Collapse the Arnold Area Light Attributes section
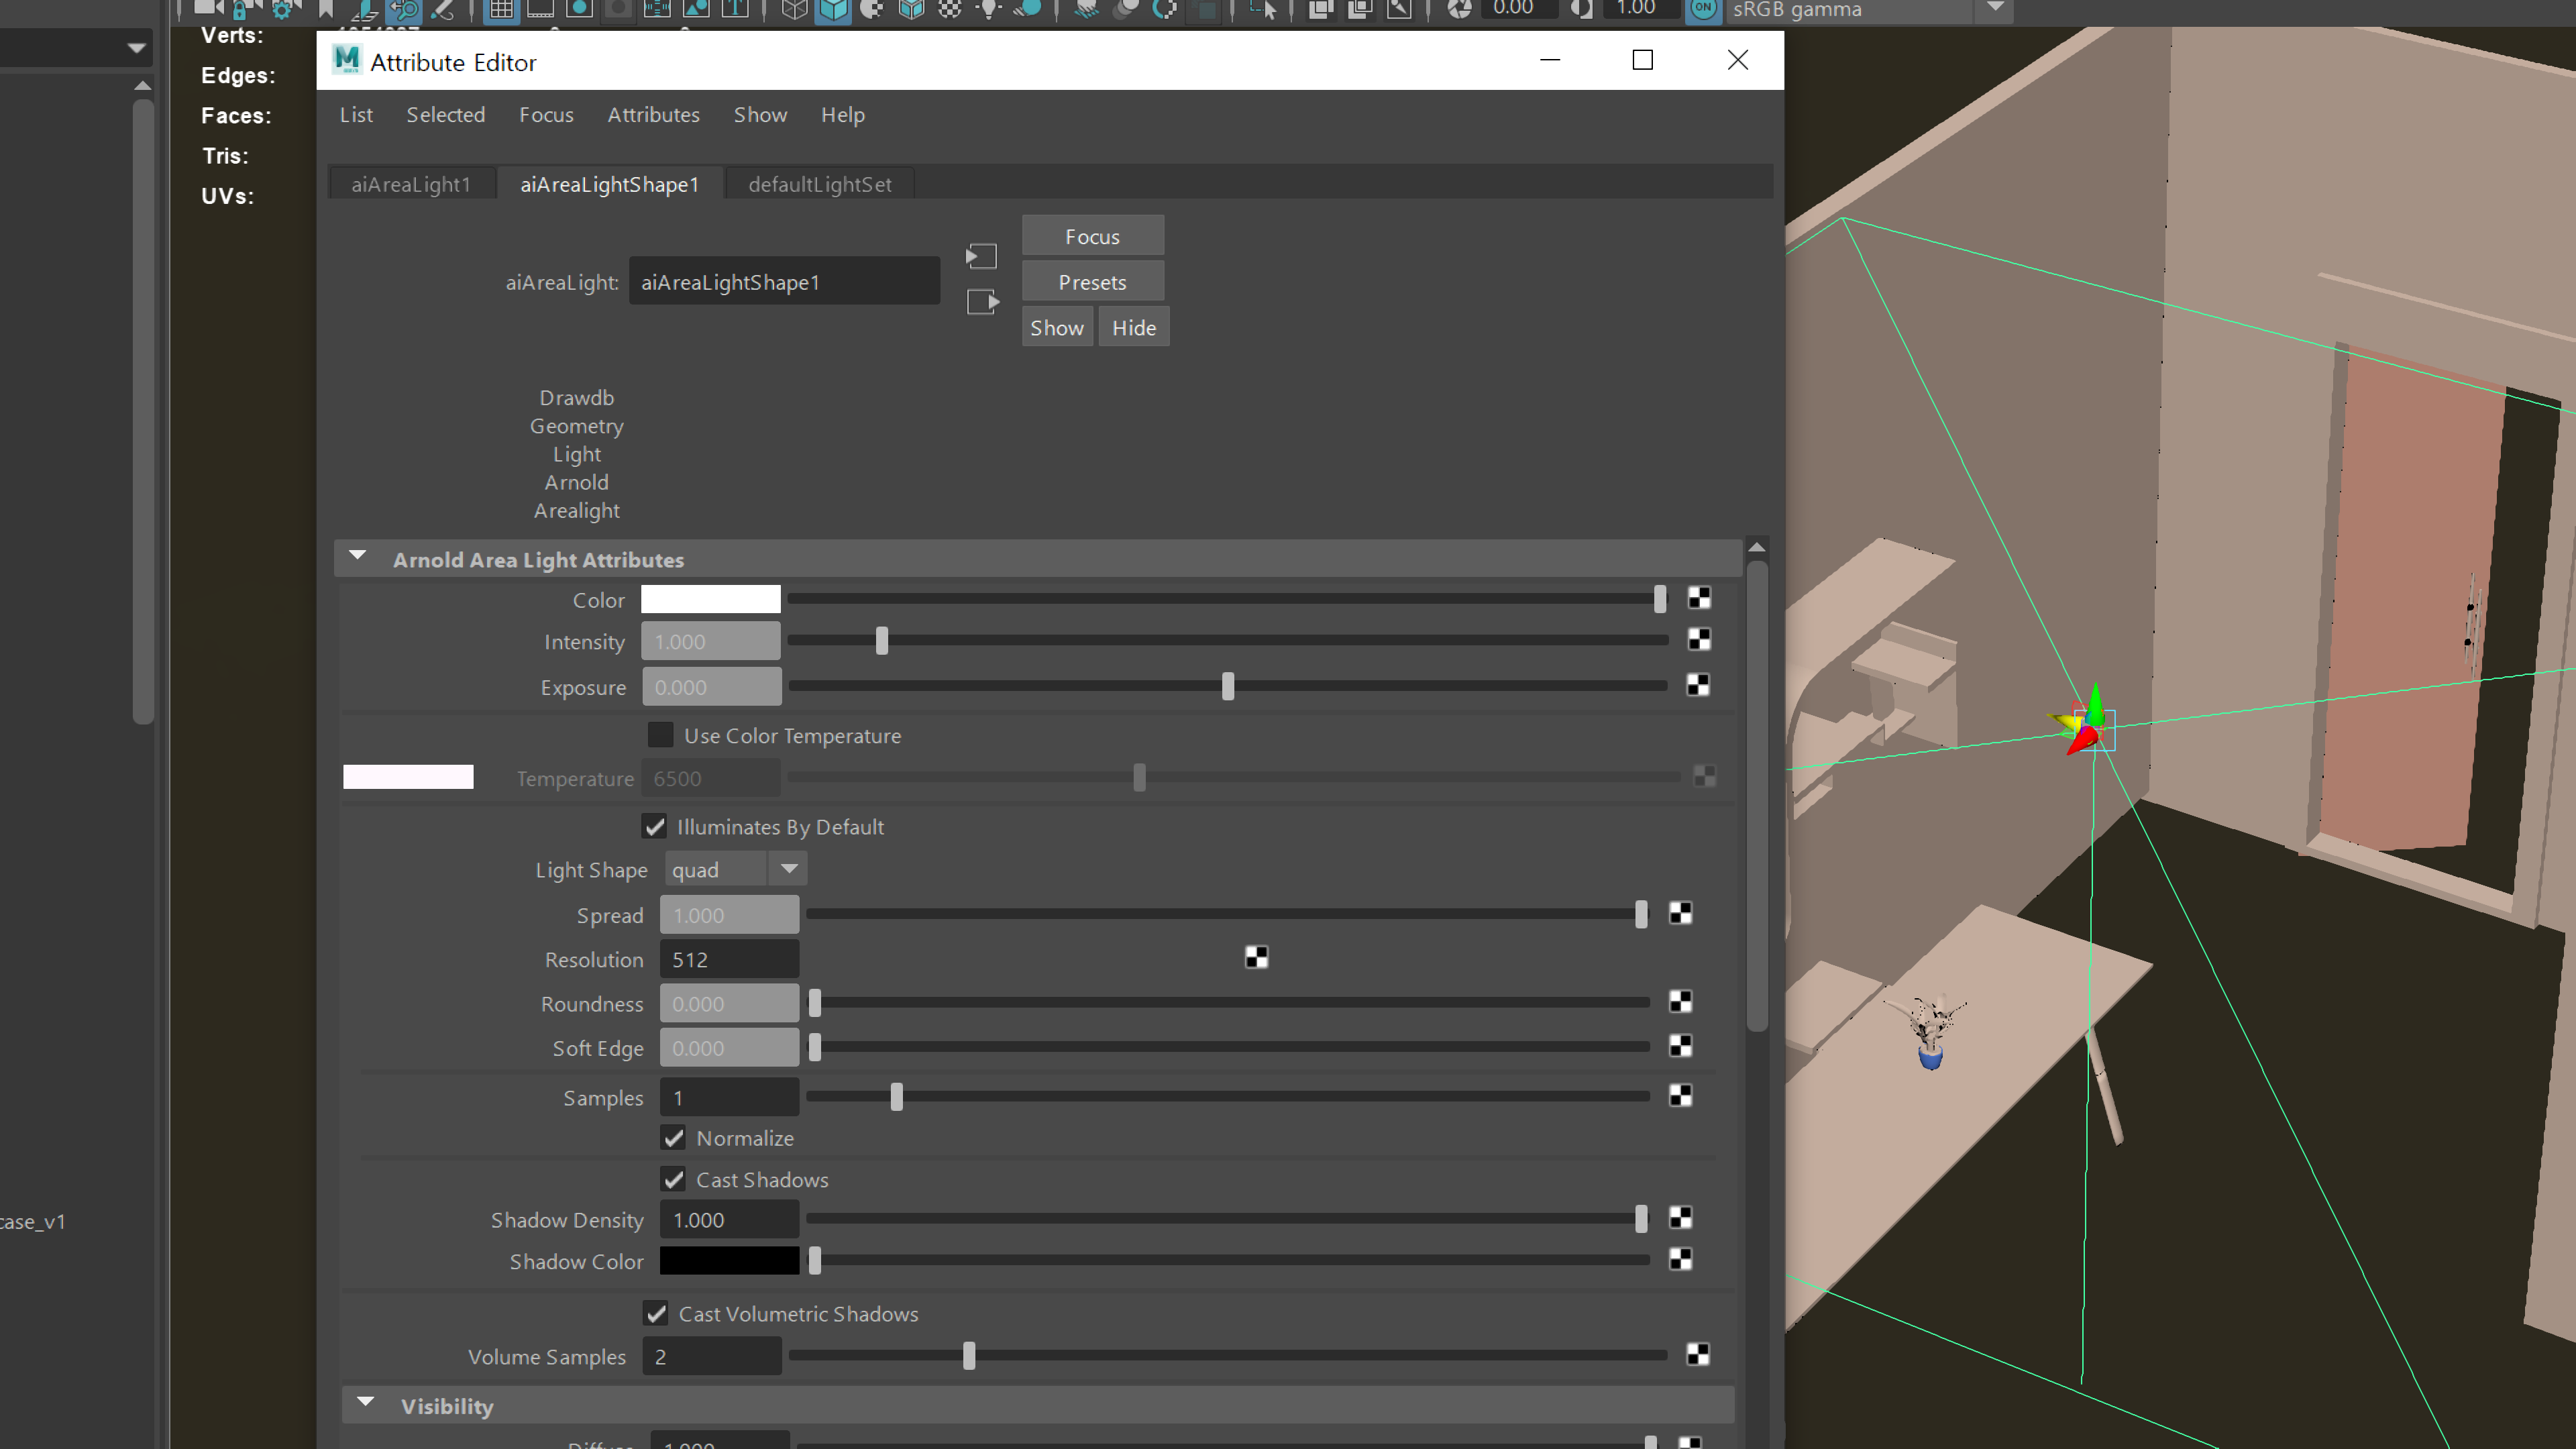The image size is (2576, 1449). (357, 557)
